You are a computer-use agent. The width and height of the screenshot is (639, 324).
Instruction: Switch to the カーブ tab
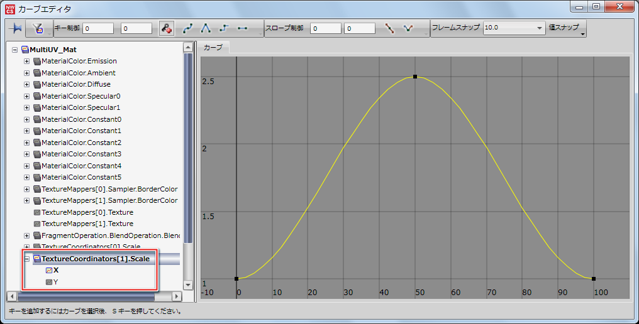[213, 47]
